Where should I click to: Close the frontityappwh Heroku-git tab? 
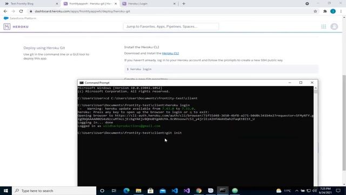(116, 4)
